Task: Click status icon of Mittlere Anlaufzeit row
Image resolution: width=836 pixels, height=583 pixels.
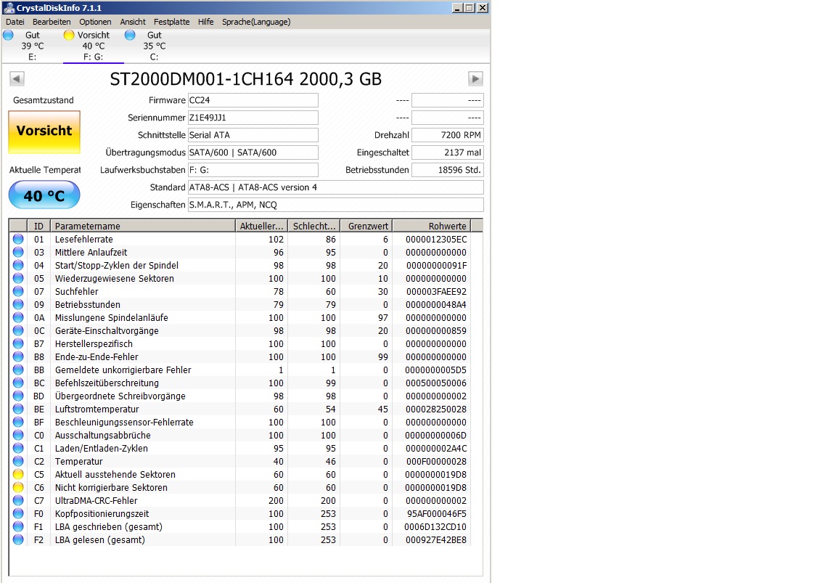Action: pyautogui.click(x=18, y=253)
